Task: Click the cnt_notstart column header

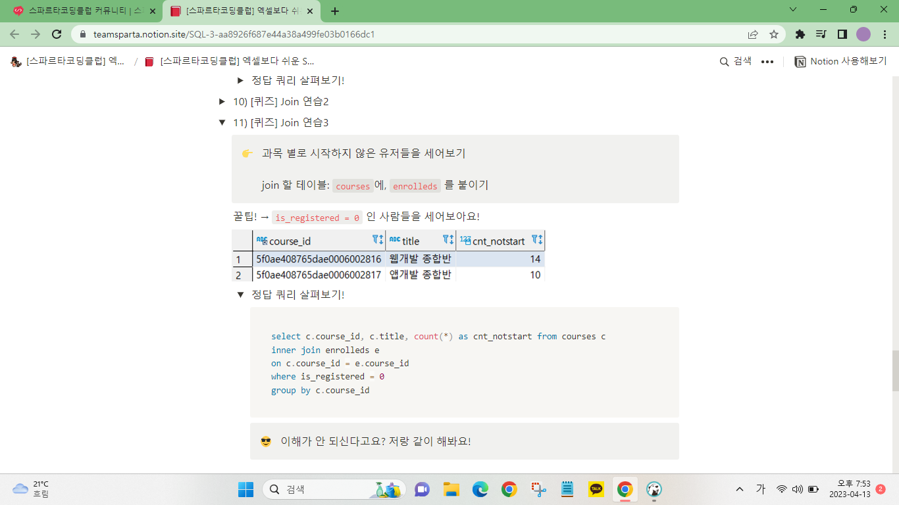Action: click(499, 241)
